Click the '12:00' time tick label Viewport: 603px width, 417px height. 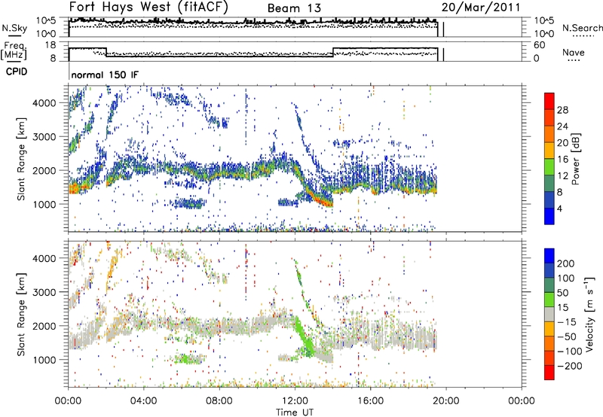coord(295,401)
